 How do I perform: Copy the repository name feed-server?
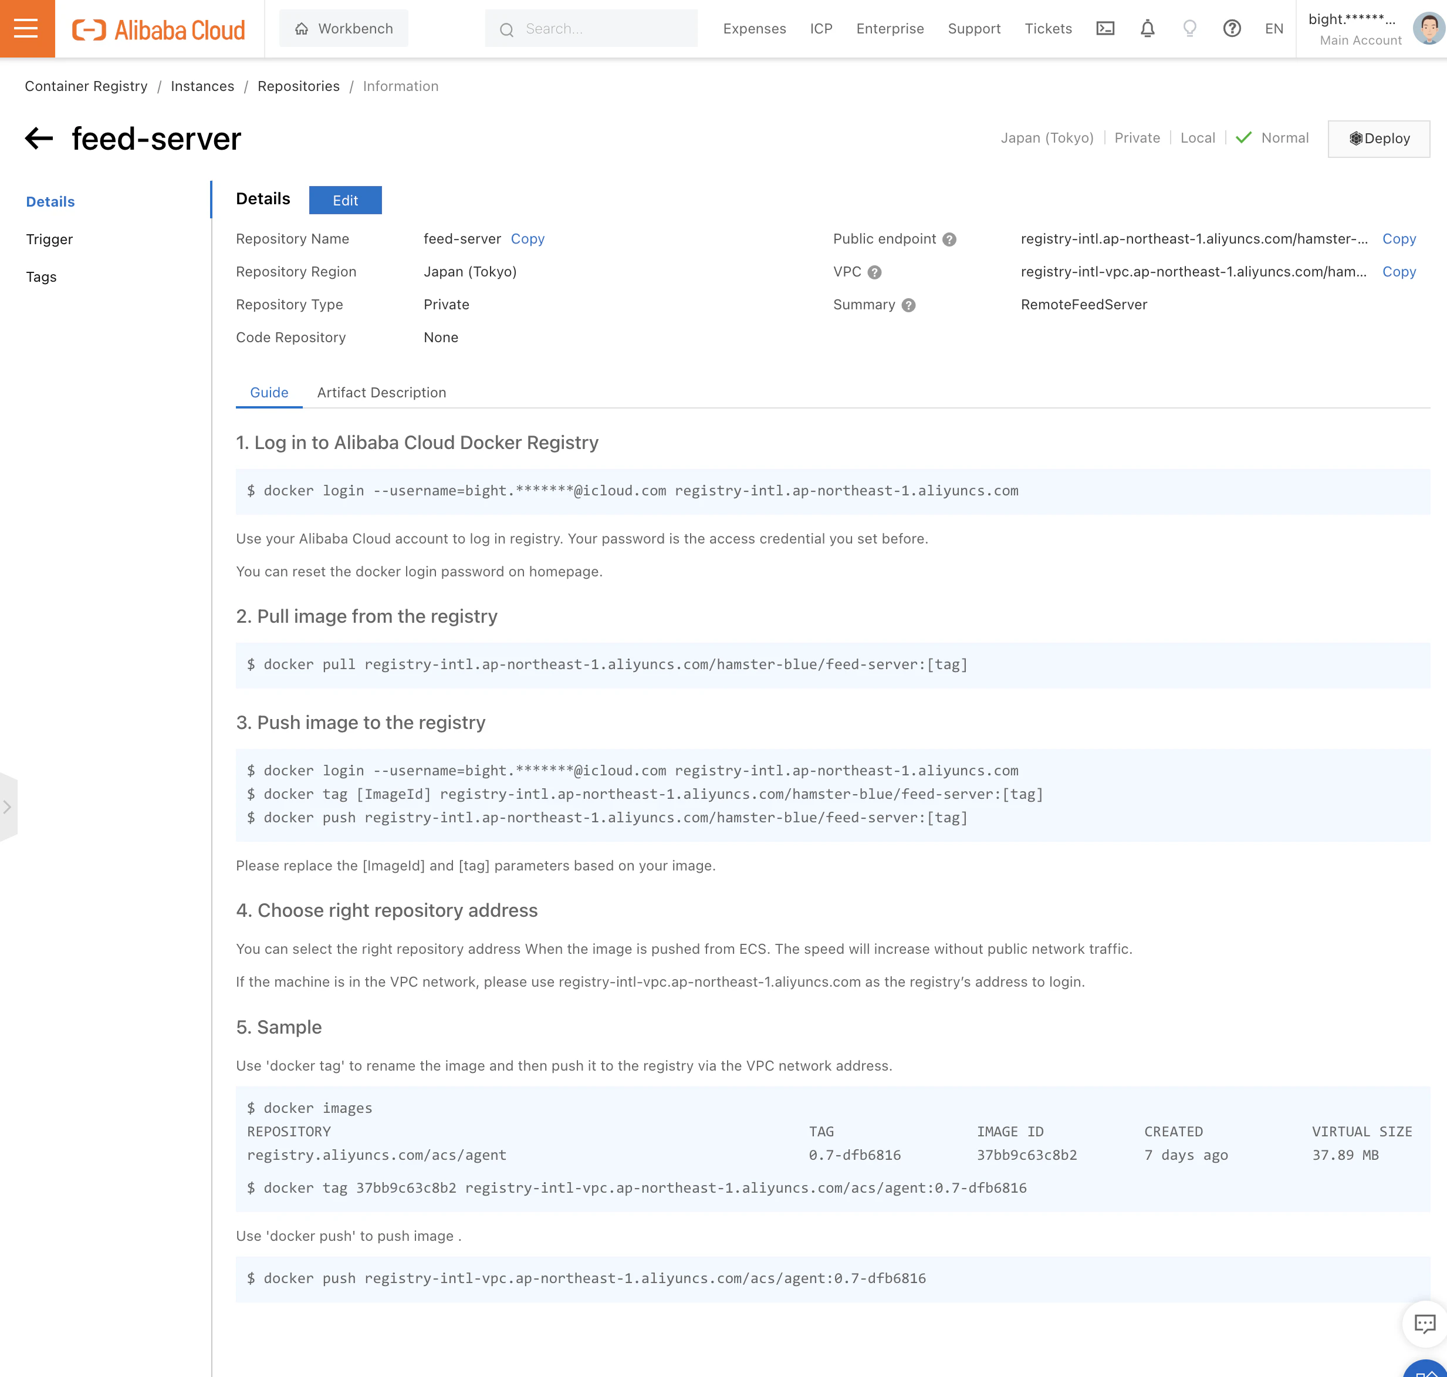tap(528, 238)
